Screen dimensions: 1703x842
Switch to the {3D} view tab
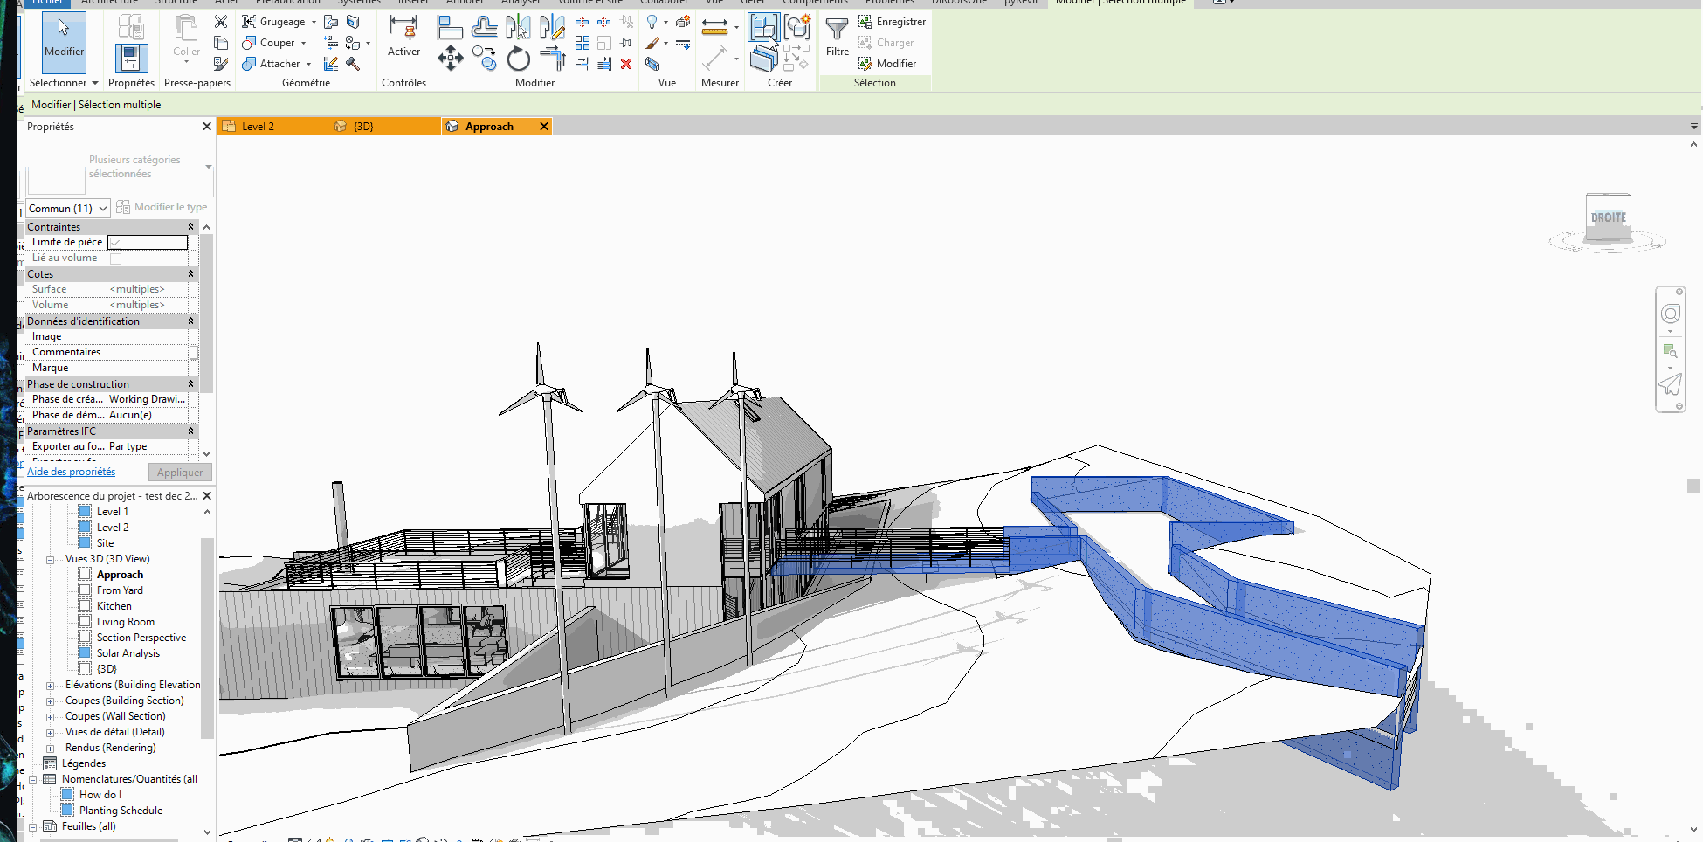click(363, 127)
